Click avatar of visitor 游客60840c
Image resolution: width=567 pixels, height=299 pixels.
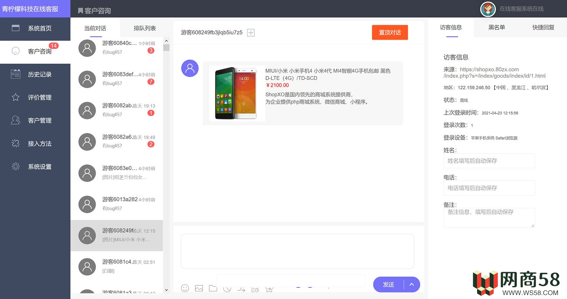tap(87, 48)
